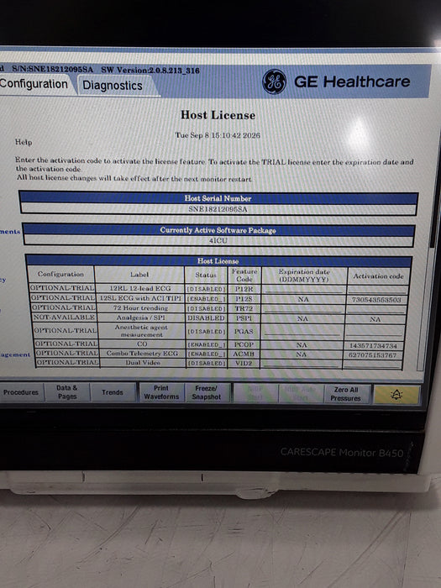Open the Trends button

pyautogui.click(x=113, y=392)
